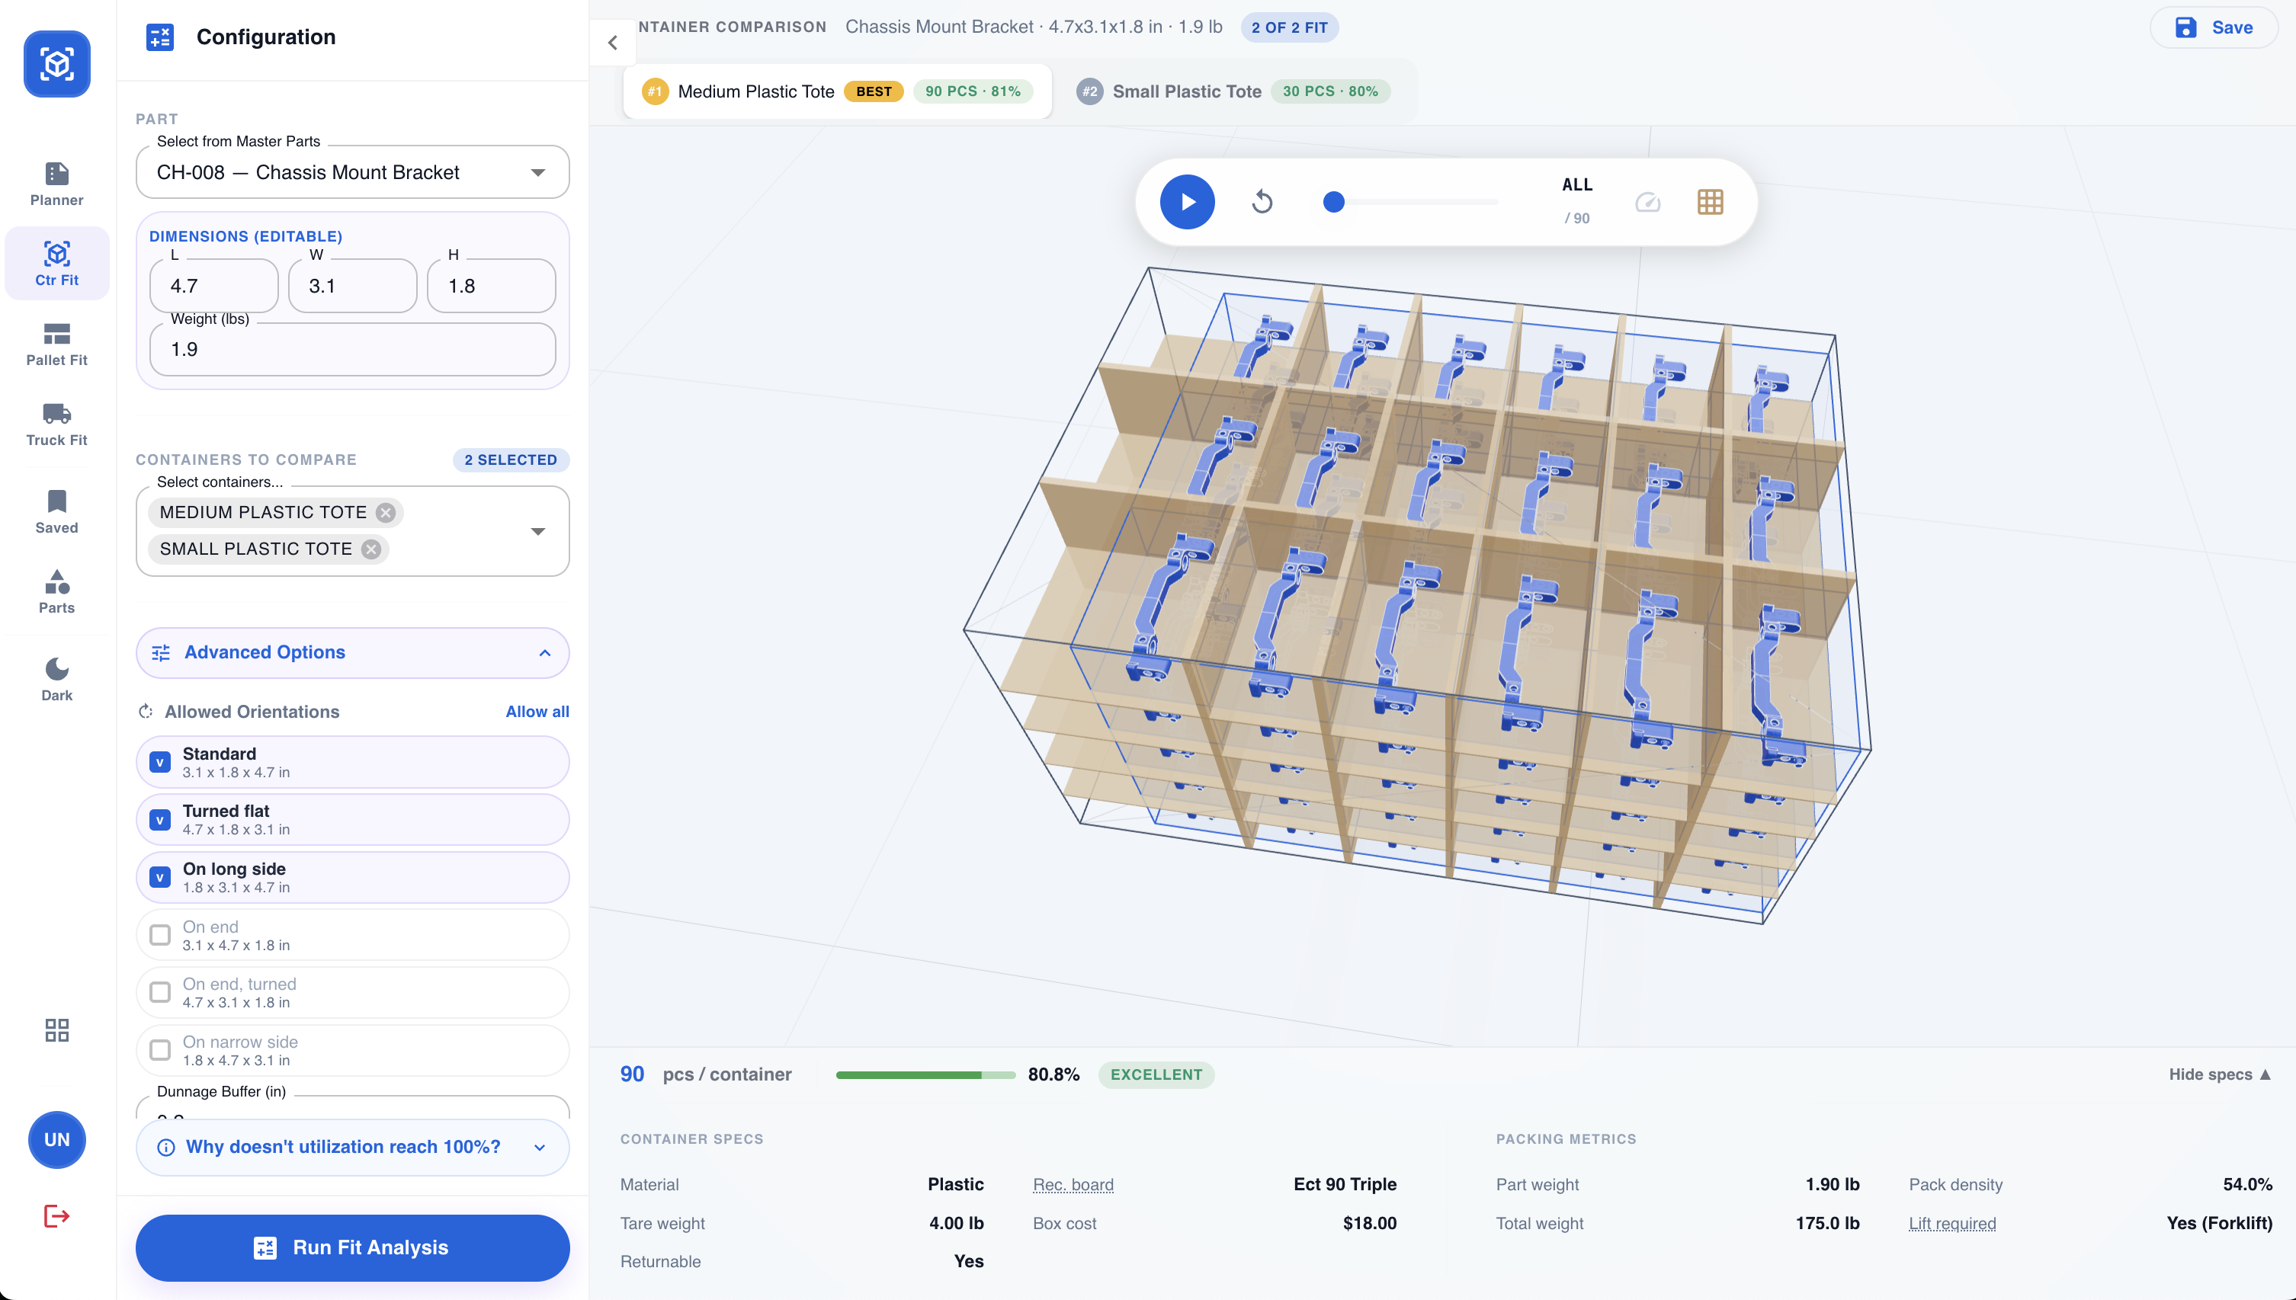This screenshot has height=1300, width=2296.
Task: Click the app logo icon
Action: [x=56, y=63]
